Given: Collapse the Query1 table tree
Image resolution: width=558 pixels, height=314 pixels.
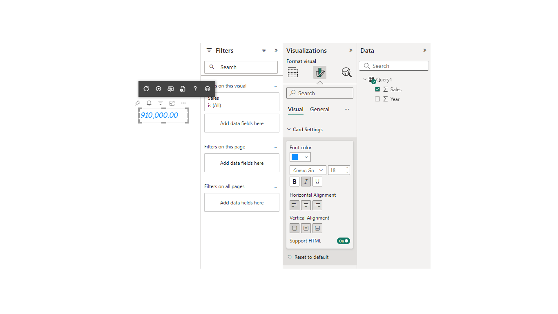Looking at the screenshot, I should [x=365, y=79].
